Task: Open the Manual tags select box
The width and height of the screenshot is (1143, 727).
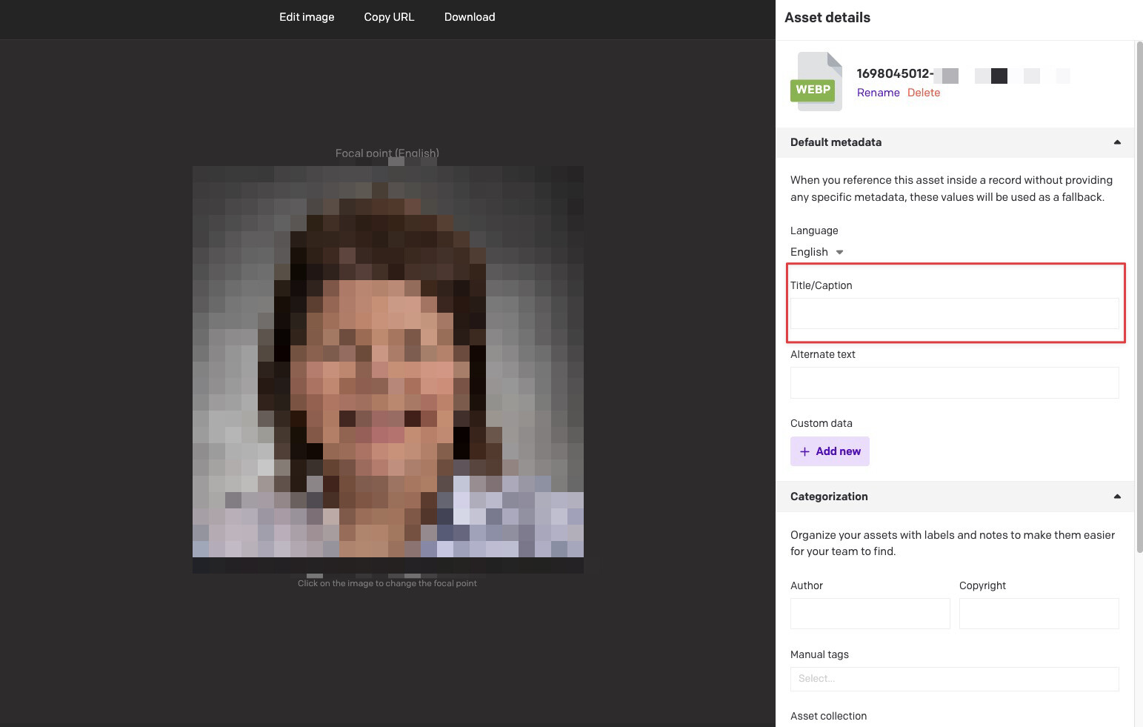Action: point(955,679)
